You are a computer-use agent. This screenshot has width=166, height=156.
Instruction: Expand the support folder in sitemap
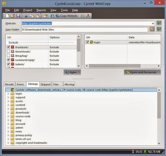8,97
